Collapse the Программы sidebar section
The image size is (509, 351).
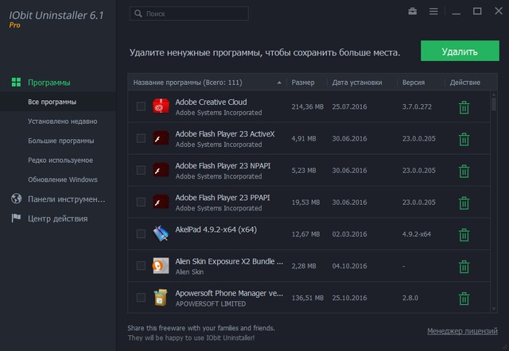point(49,83)
